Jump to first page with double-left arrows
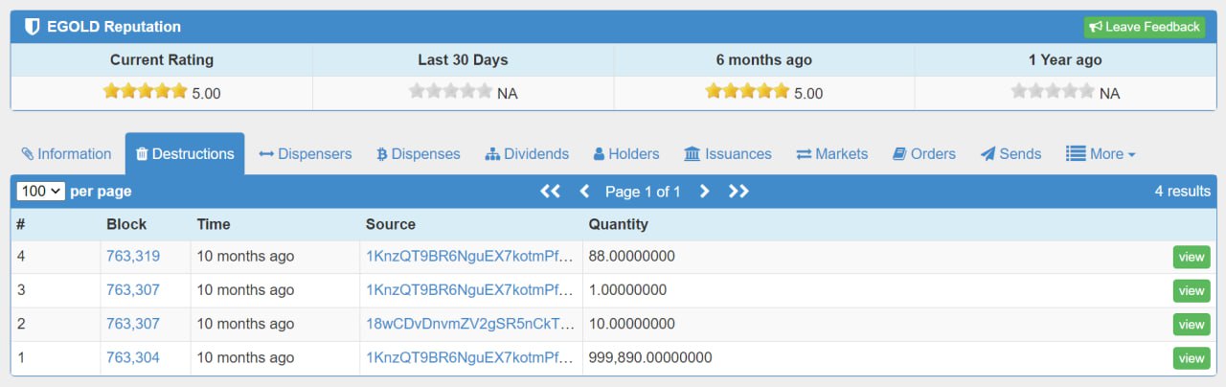This screenshot has width=1226, height=387. point(550,192)
